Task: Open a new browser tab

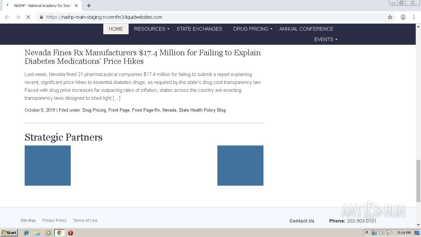Action: [x=89, y=6]
